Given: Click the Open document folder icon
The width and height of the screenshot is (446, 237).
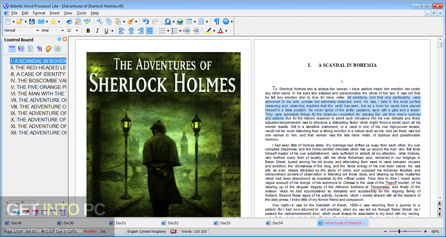Looking at the screenshot, I should (x=20, y=21).
